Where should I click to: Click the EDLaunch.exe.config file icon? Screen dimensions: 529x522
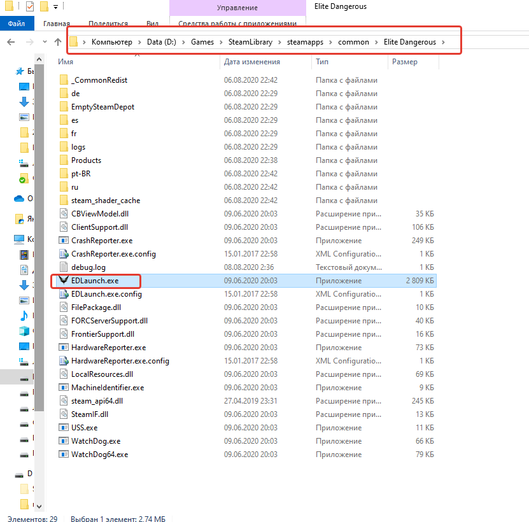(64, 294)
